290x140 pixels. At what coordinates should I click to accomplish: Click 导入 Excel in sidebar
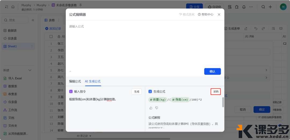pyautogui.click(x=15, y=78)
